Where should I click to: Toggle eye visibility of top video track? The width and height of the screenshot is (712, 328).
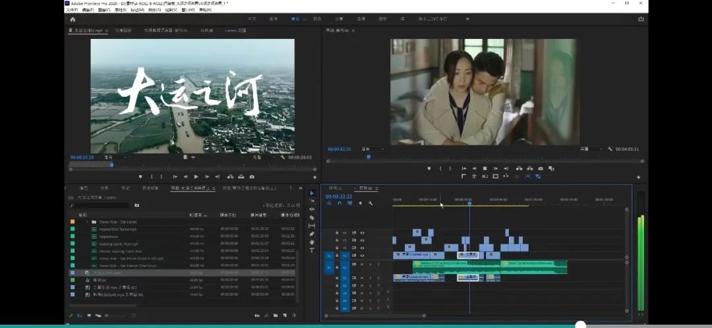pos(362,232)
